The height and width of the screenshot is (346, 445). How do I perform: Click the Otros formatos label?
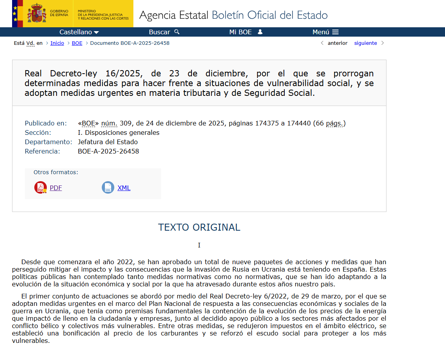pos(56,173)
